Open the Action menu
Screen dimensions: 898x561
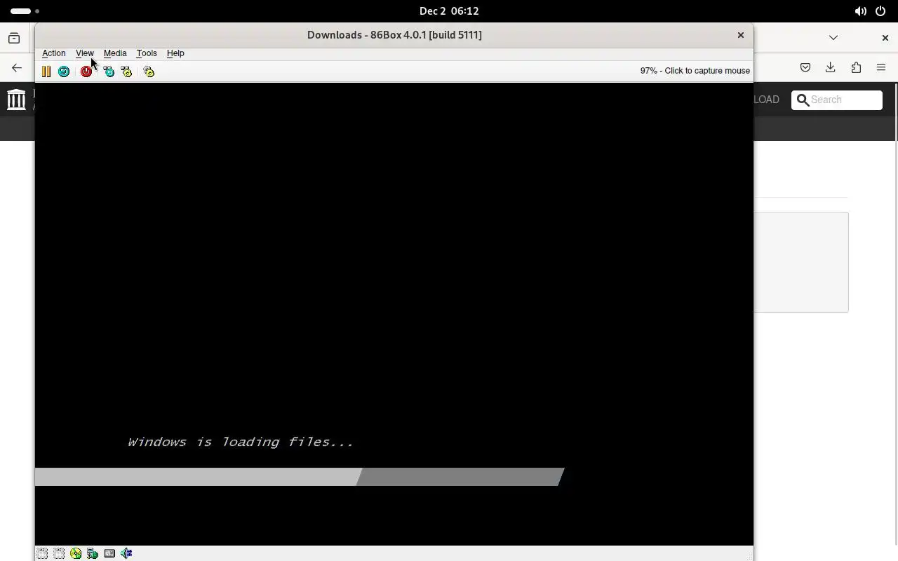[54, 53]
